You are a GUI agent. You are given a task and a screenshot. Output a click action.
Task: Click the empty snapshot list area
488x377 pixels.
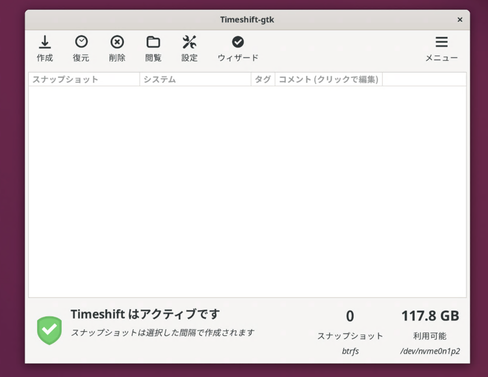pyautogui.click(x=247, y=190)
